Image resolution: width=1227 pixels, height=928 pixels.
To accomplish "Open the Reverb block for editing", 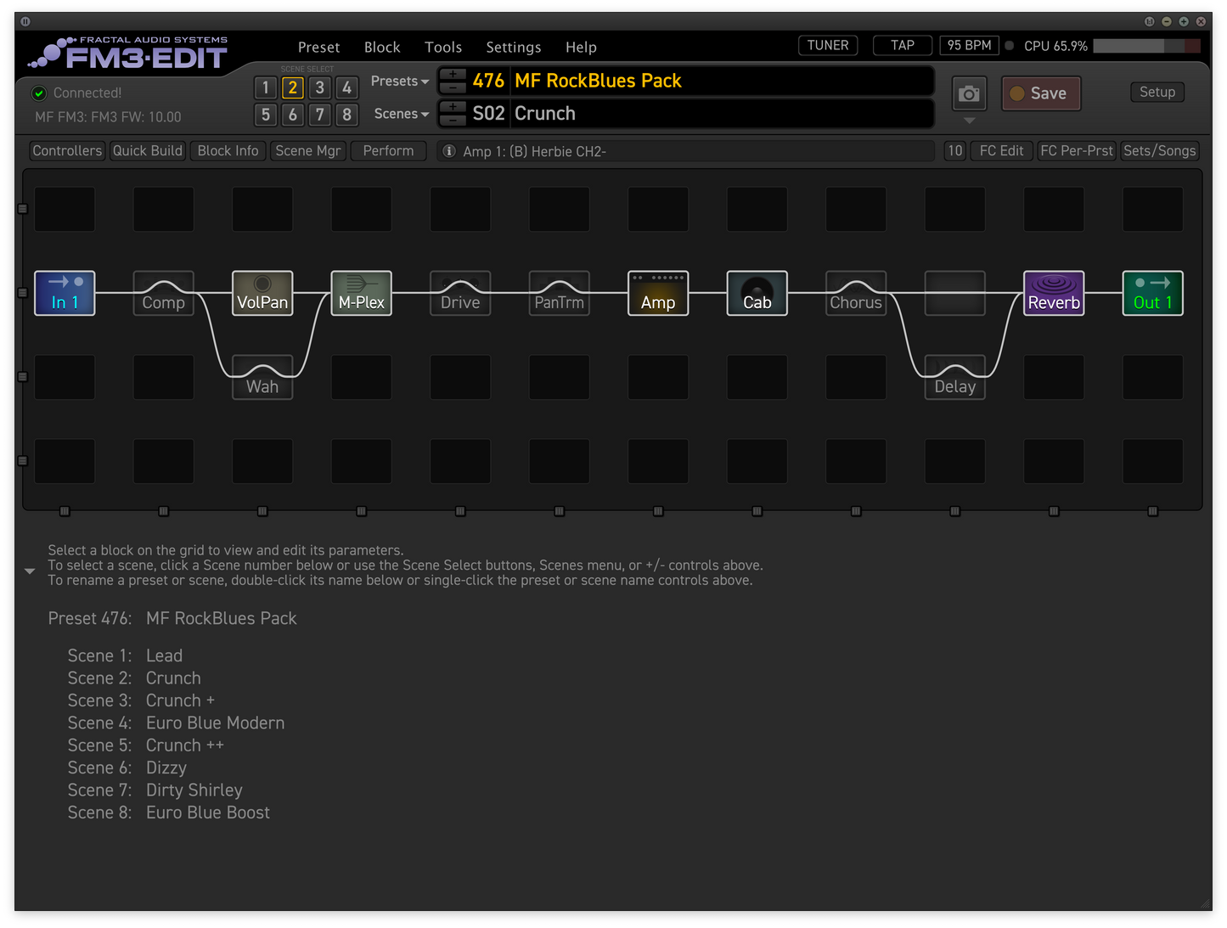I will pyautogui.click(x=1053, y=293).
